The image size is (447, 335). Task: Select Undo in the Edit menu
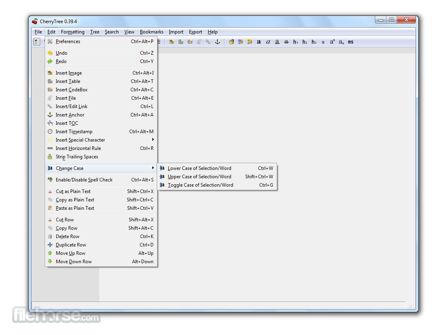click(101, 53)
